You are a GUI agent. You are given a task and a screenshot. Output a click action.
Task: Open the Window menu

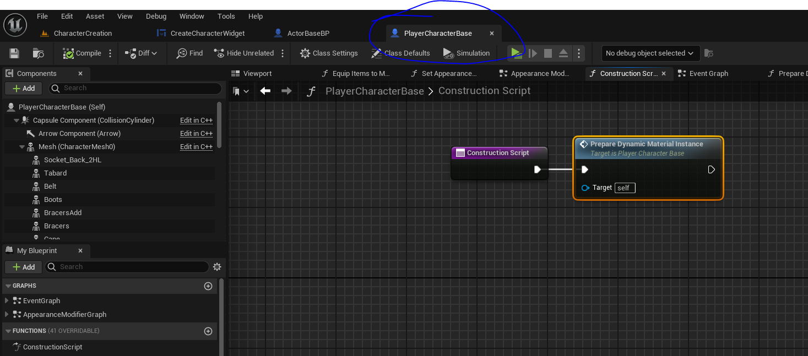192,17
